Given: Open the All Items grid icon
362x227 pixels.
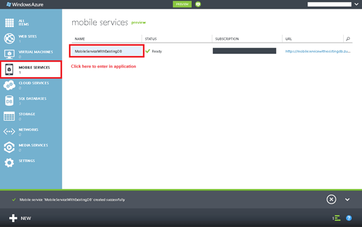Looking at the screenshot, I should 9,23.
